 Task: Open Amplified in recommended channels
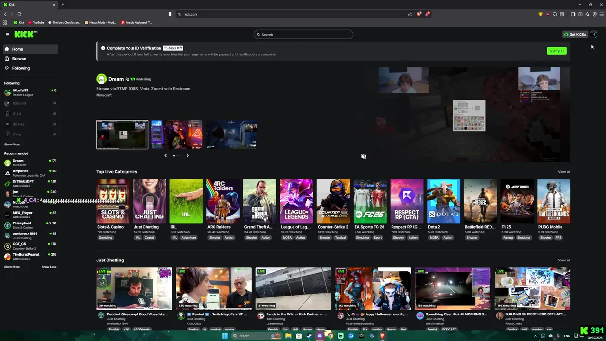tap(30, 173)
